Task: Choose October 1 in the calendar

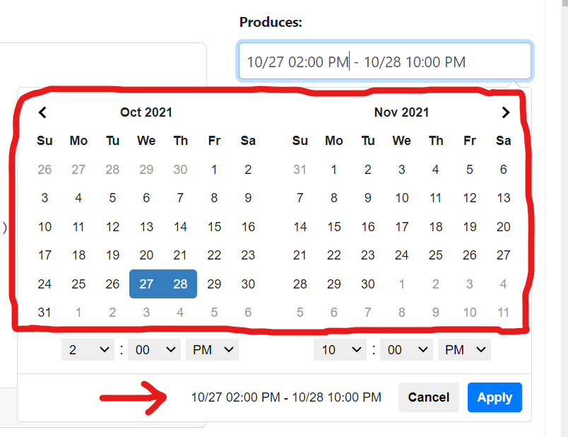Action: (214, 170)
